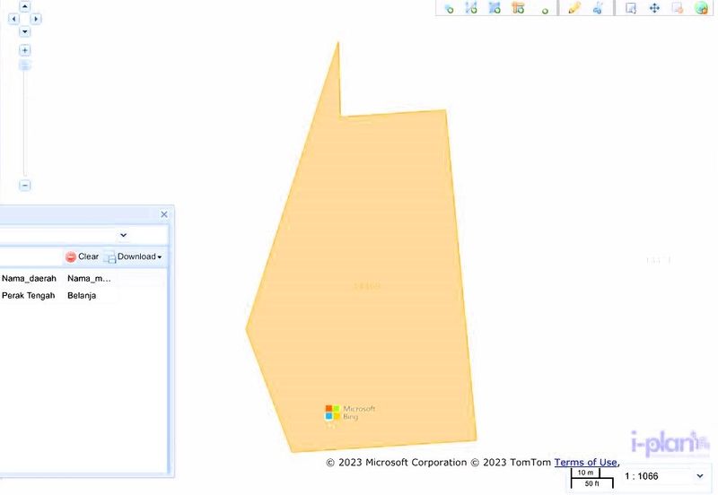Image resolution: width=718 pixels, height=495 pixels.
Task: Click the small green circle tool
Action: coord(544,11)
